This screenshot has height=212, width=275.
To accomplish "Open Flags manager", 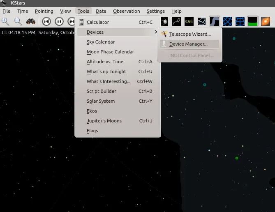I will click(118, 131).
